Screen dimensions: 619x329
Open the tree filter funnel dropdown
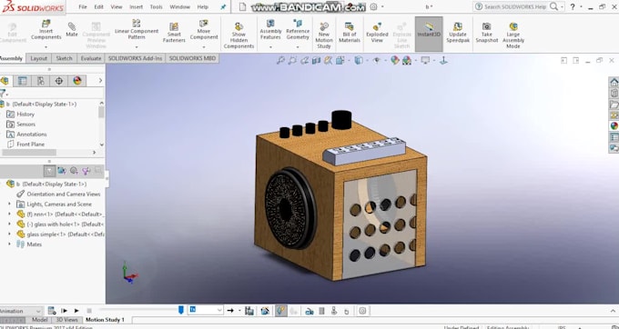4,94
